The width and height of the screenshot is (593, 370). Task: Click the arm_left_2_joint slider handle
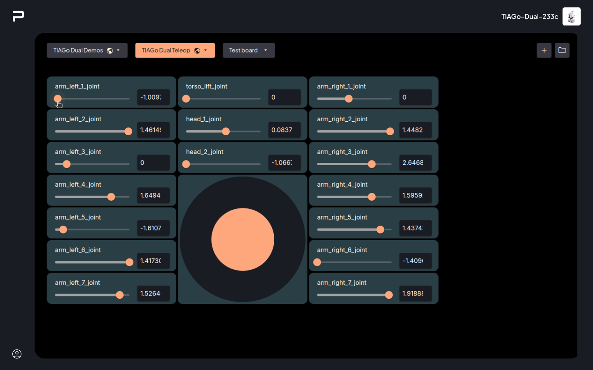128,132
